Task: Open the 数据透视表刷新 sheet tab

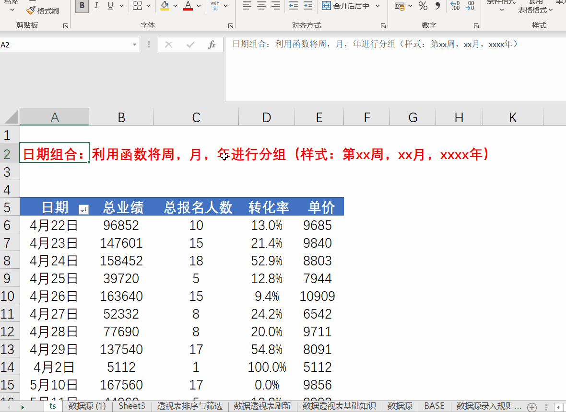Action: point(262,406)
